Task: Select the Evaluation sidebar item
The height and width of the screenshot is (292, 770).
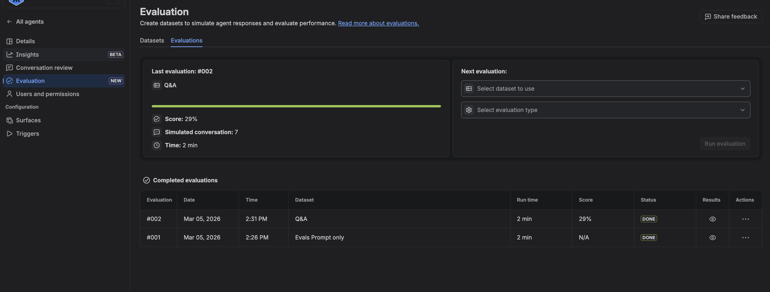Action: (x=64, y=81)
